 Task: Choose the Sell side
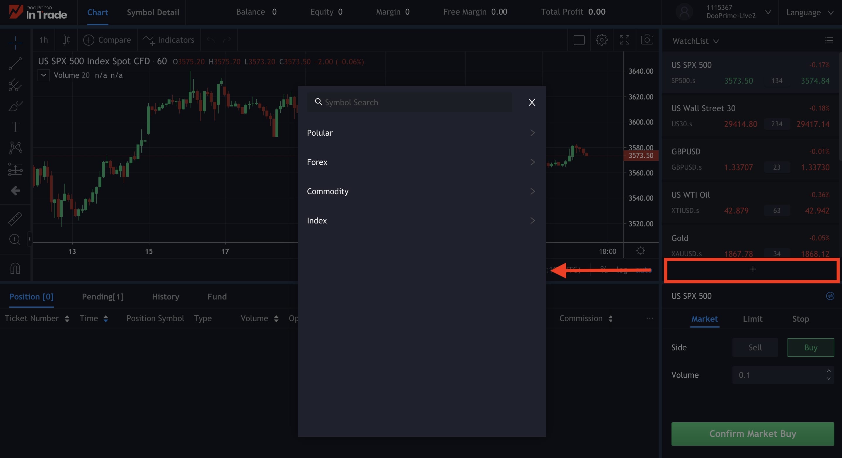point(755,347)
